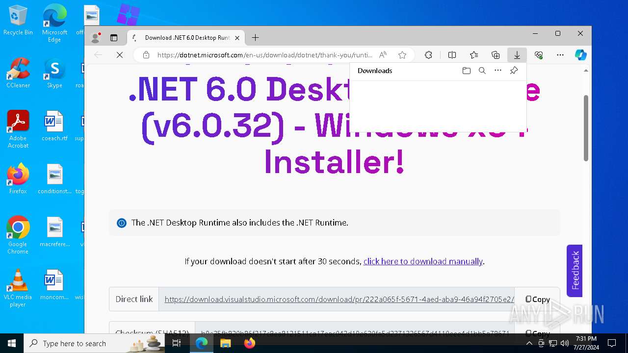Open the Windows Start menu
The height and width of the screenshot is (353, 628).
(x=12, y=343)
